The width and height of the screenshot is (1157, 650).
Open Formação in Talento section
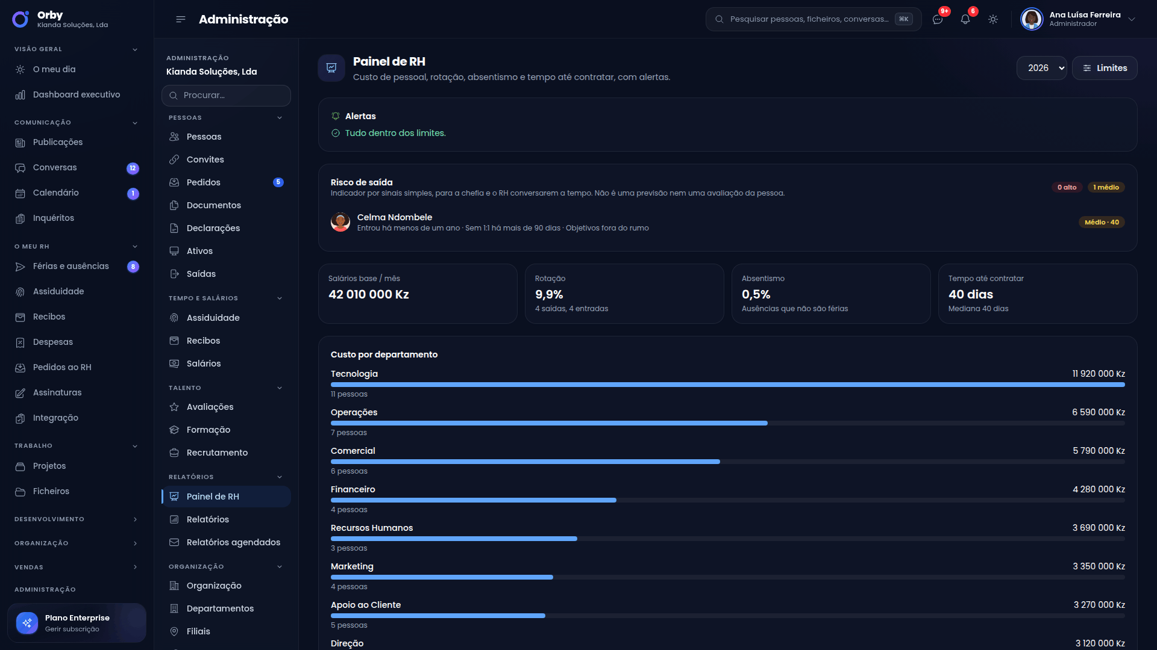(226, 430)
